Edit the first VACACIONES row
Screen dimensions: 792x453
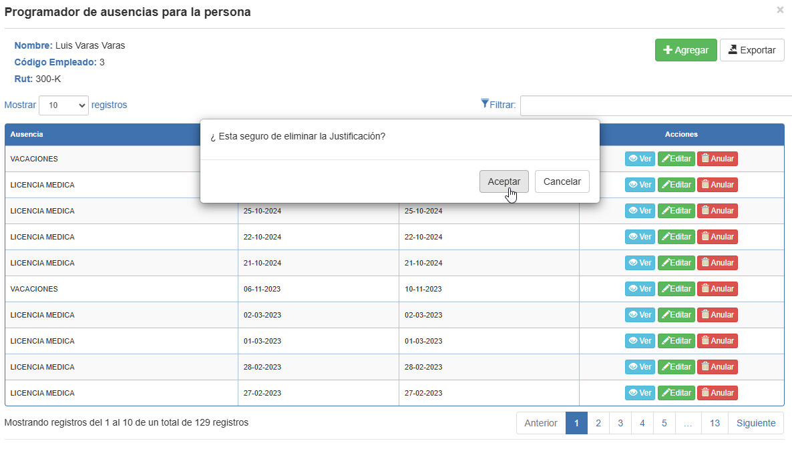676,158
